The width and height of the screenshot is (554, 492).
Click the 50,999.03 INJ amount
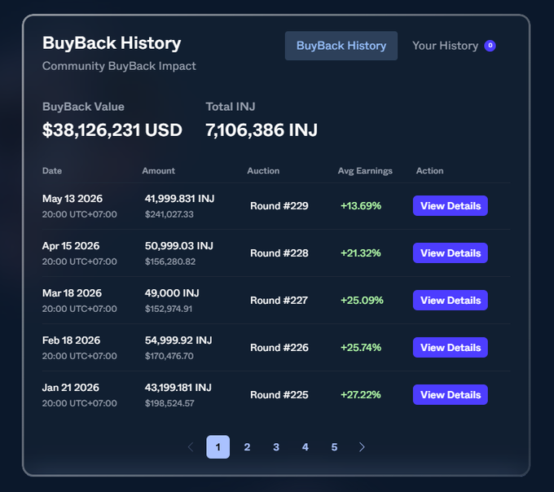178,246
